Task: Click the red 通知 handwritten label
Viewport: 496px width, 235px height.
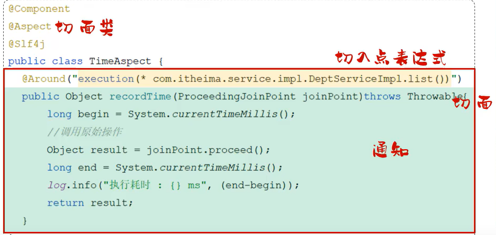Action: (391, 150)
